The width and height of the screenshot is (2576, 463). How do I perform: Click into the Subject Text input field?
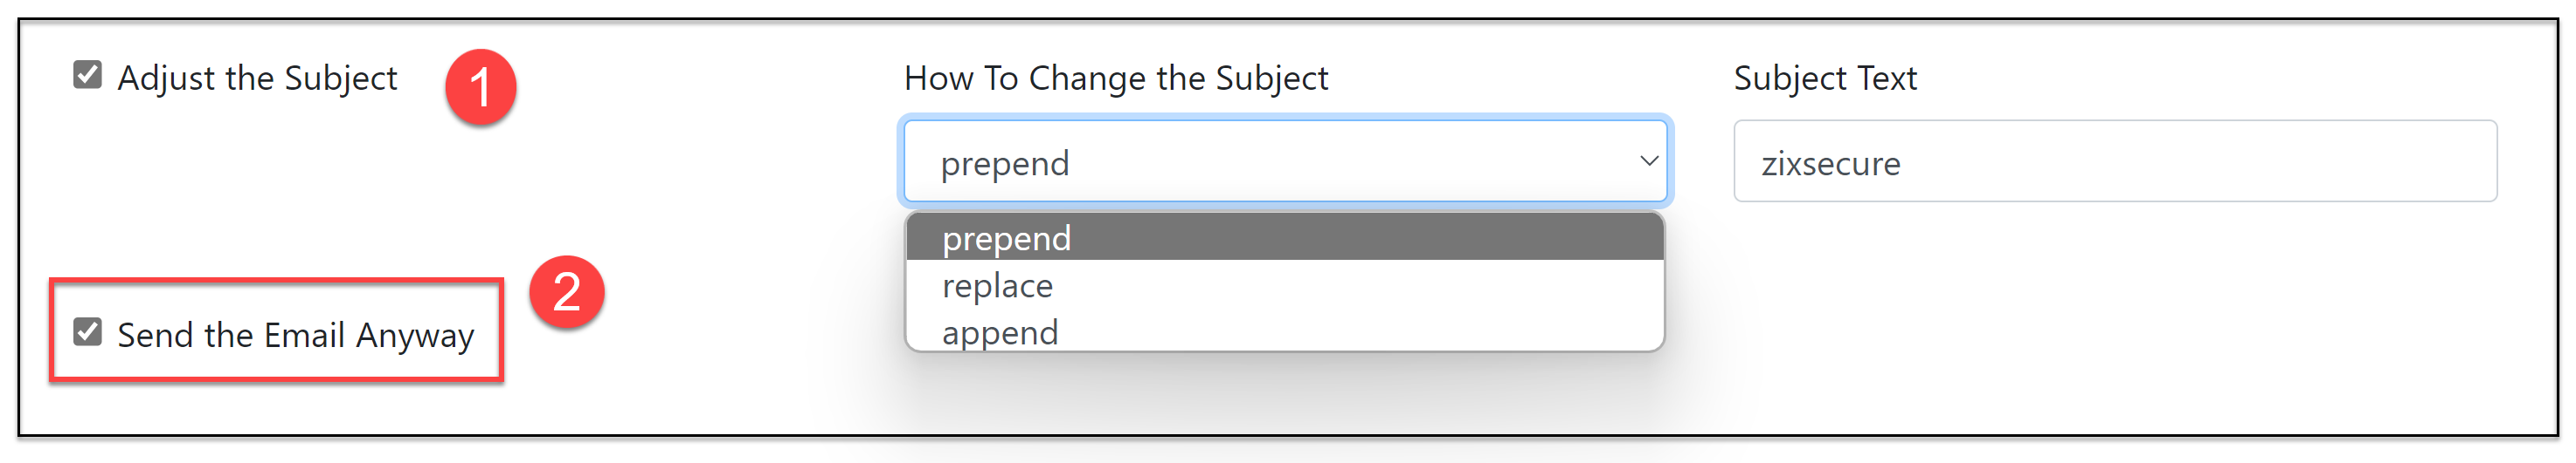coord(2115,161)
